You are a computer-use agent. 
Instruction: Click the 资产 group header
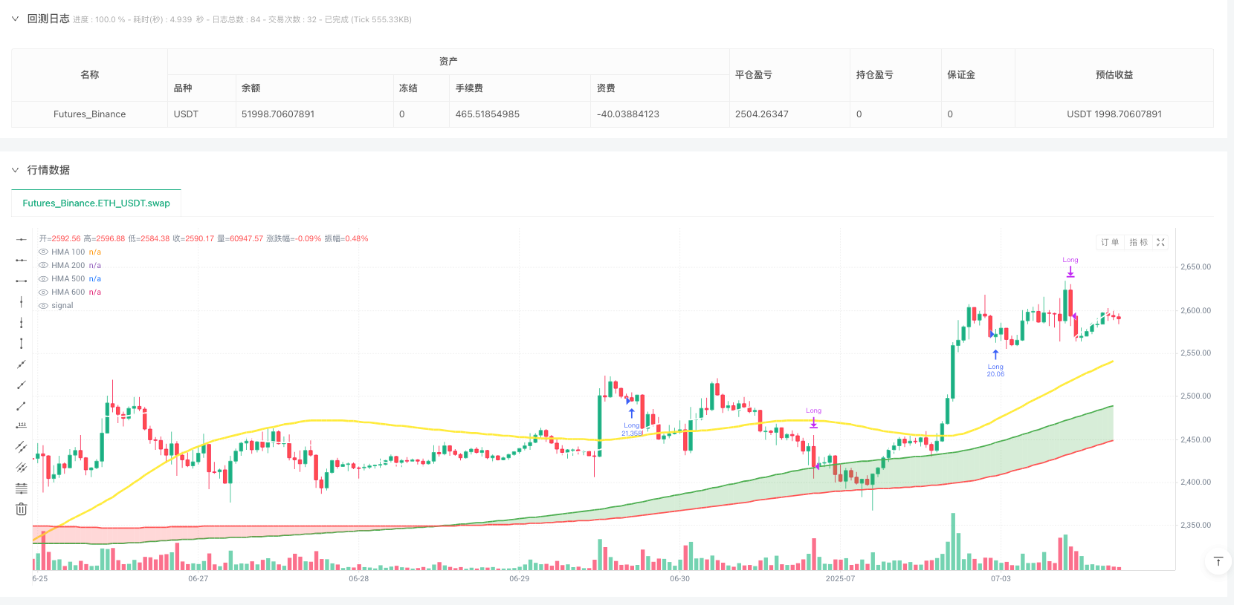[448, 62]
